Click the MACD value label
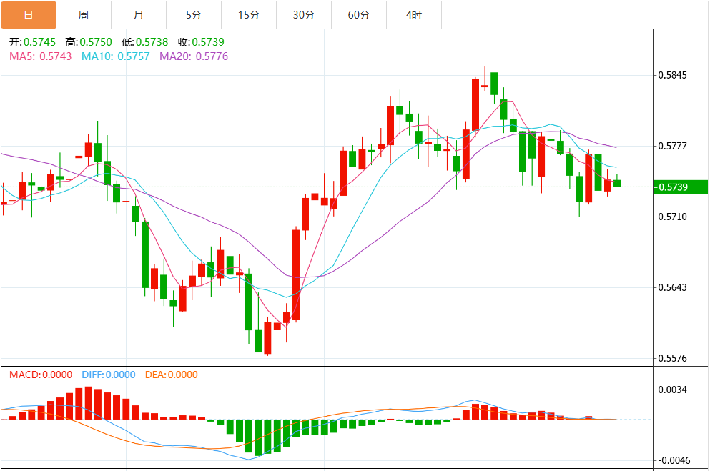Viewport: 715px width, 471px height. pos(40,375)
